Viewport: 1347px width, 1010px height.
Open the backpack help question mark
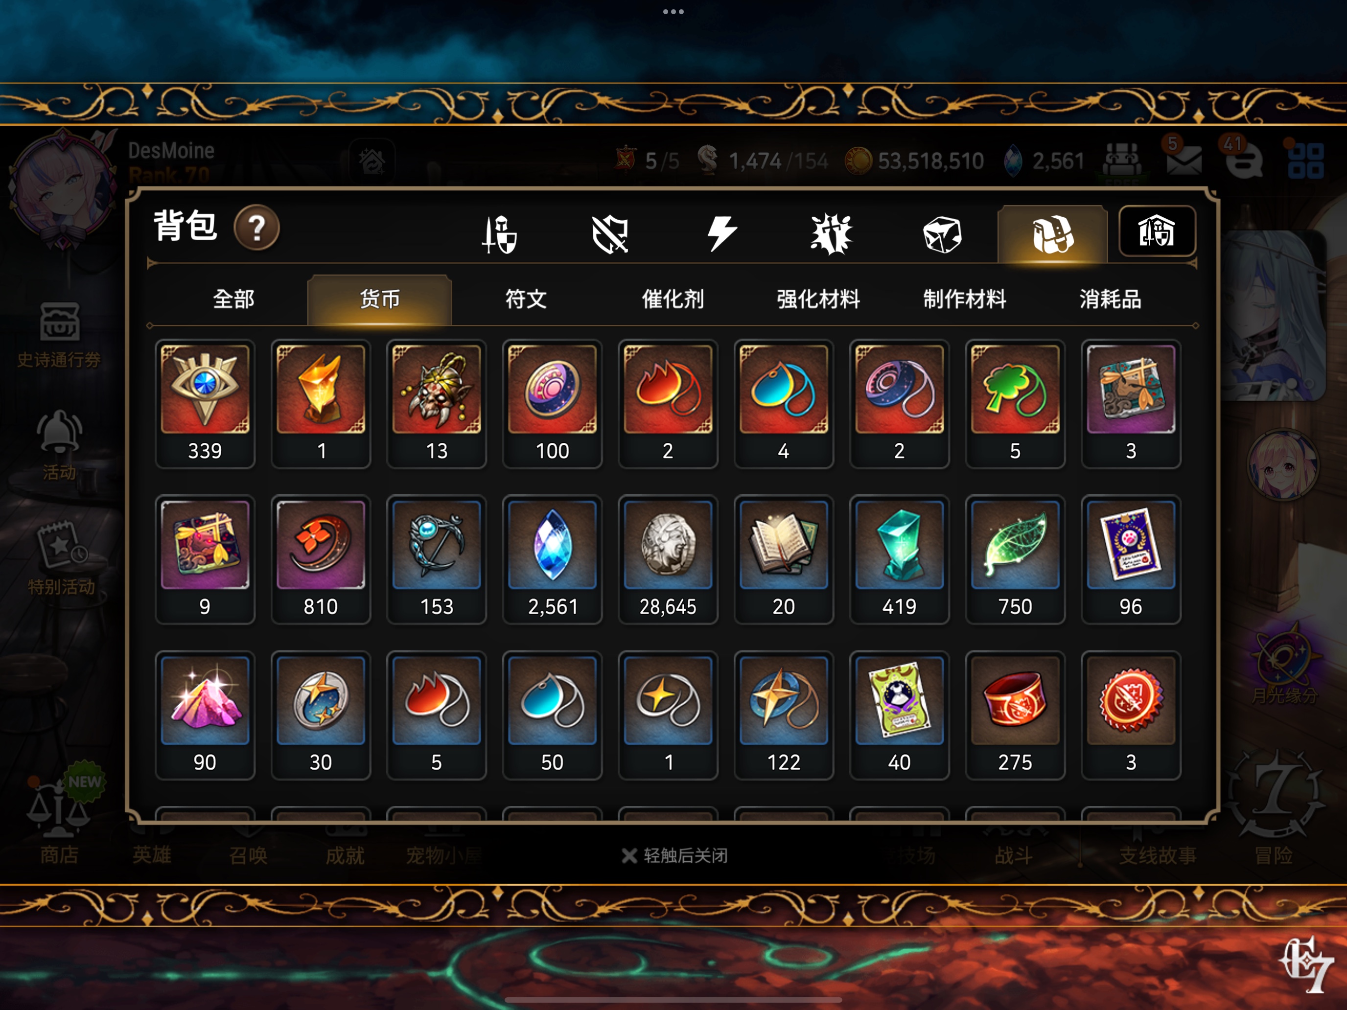[256, 229]
